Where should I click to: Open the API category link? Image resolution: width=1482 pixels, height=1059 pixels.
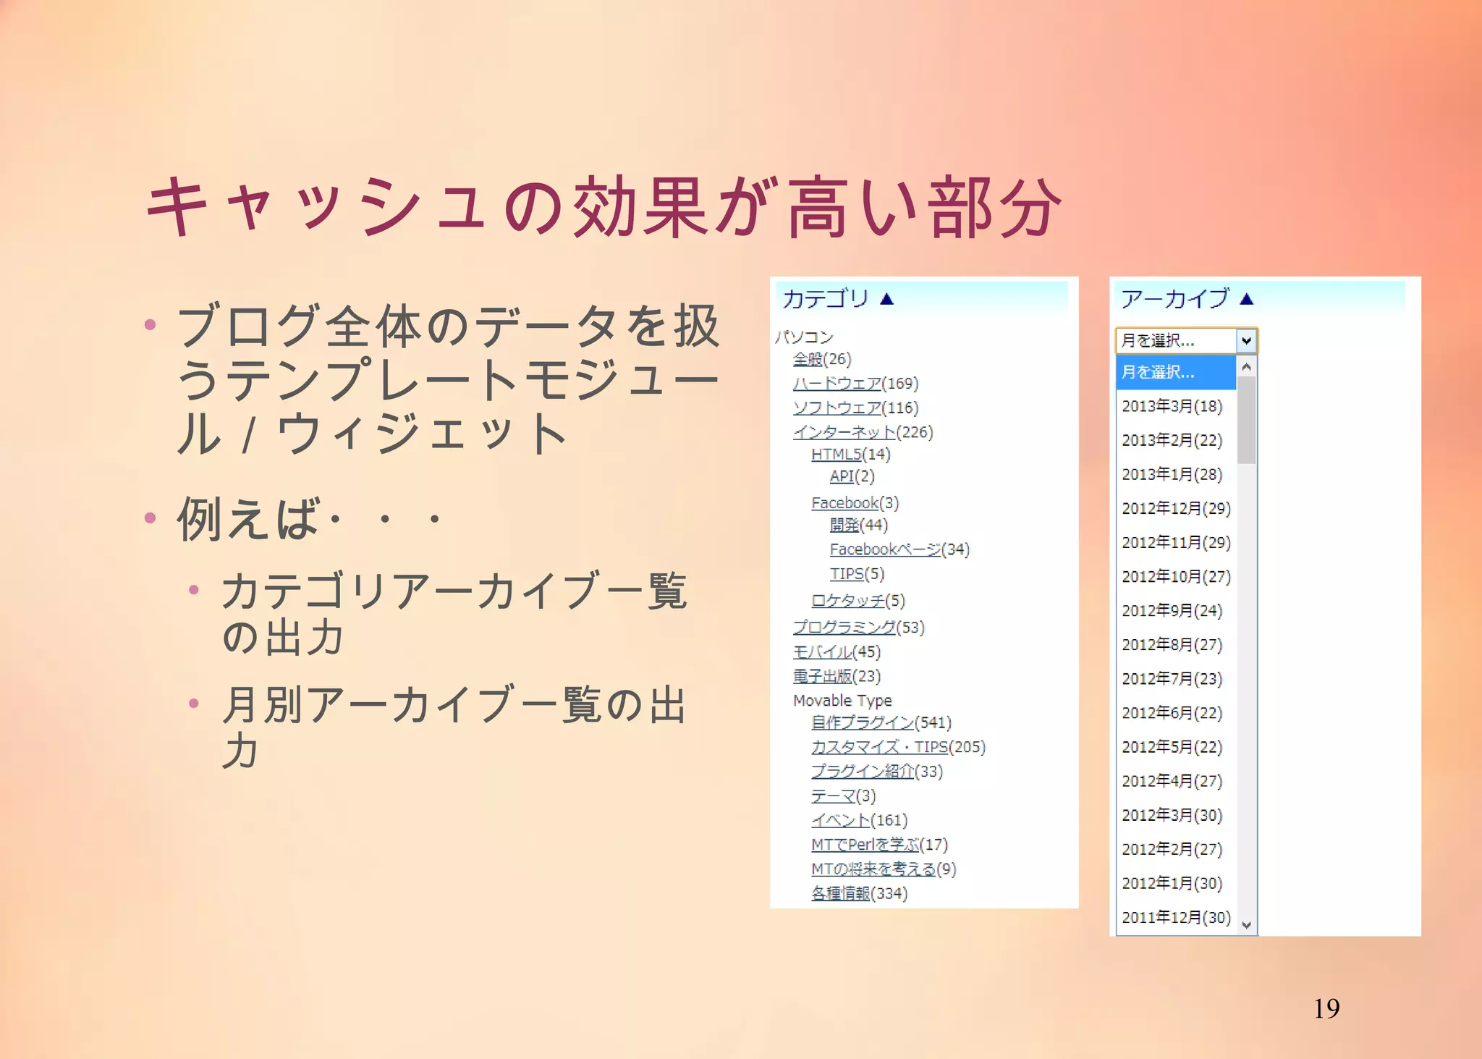[842, 476]
